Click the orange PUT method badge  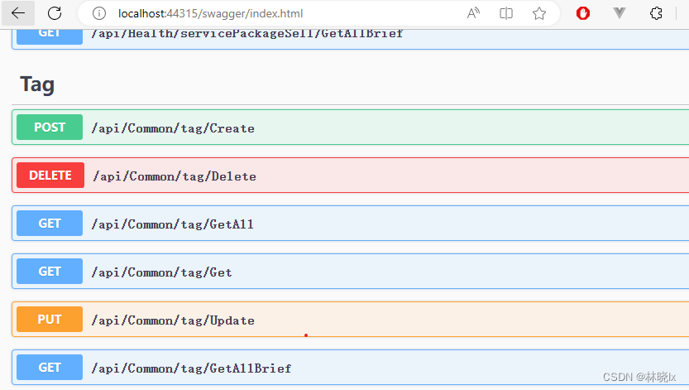tap(50, 320)
